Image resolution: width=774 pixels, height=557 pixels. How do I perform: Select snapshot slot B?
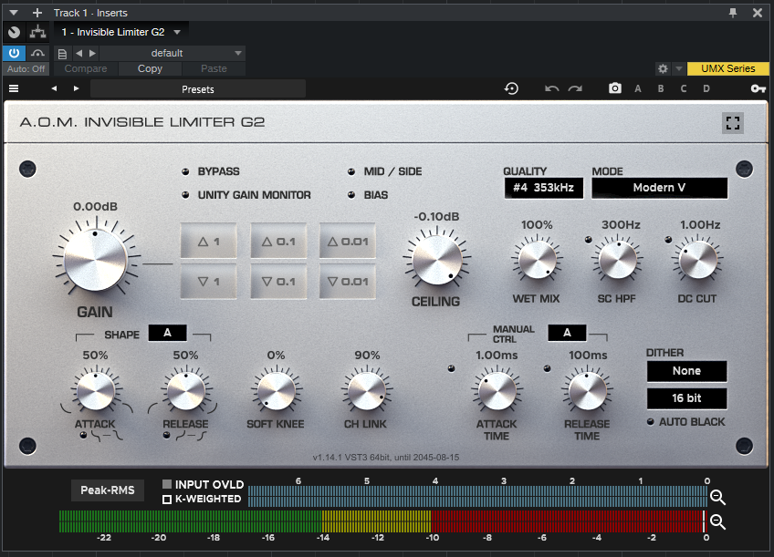point(661,88)
